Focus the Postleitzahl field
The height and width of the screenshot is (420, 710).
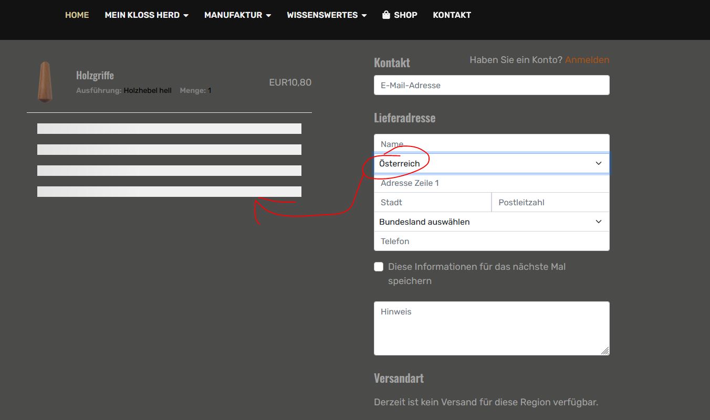[550, 202]
